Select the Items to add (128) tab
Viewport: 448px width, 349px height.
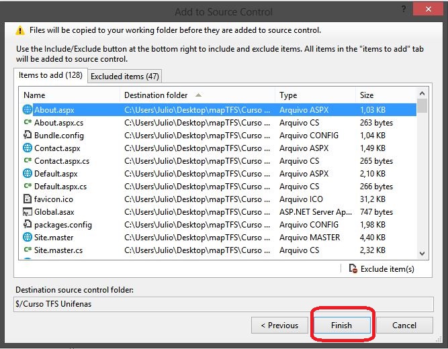[50, 75]
